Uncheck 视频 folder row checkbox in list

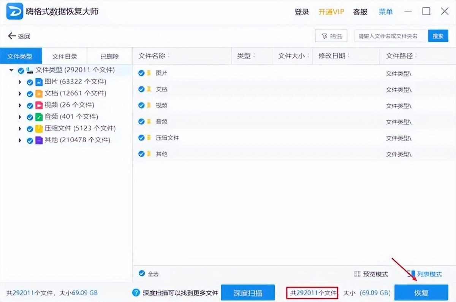[141, 105]
